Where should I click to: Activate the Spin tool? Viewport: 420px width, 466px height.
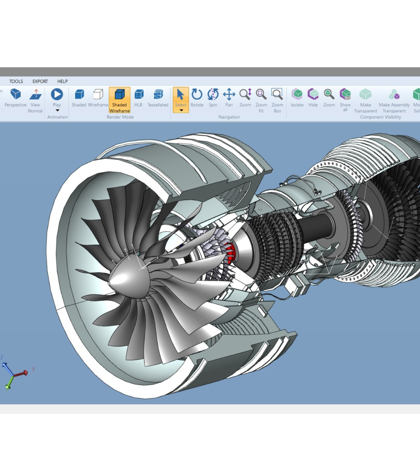(x=213, y=98)
